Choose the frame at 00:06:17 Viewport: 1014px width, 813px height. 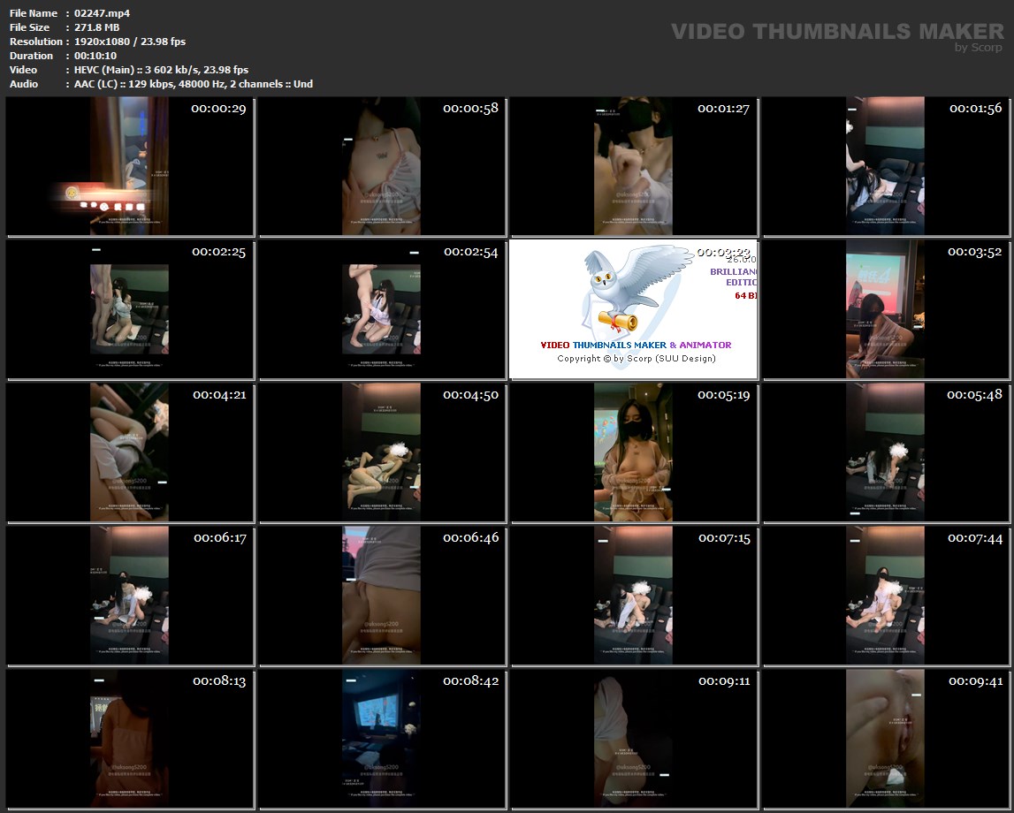point(129,596)
